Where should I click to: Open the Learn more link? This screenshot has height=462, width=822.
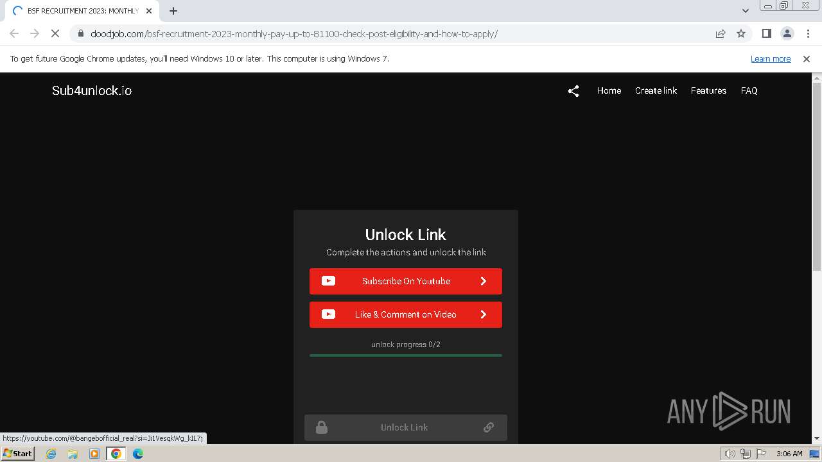771,58
